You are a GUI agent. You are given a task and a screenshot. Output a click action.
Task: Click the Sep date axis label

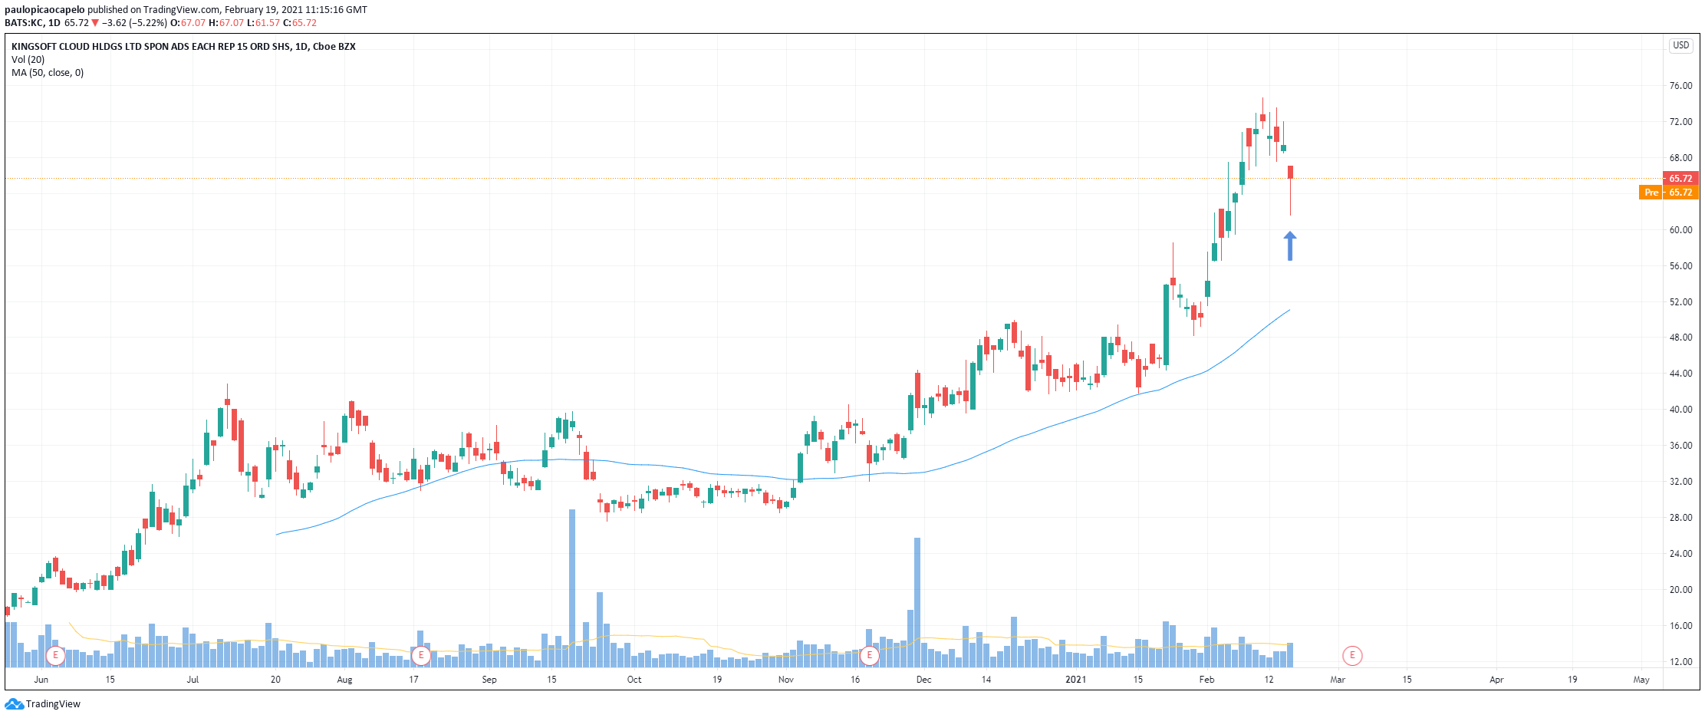coord(489,680)
